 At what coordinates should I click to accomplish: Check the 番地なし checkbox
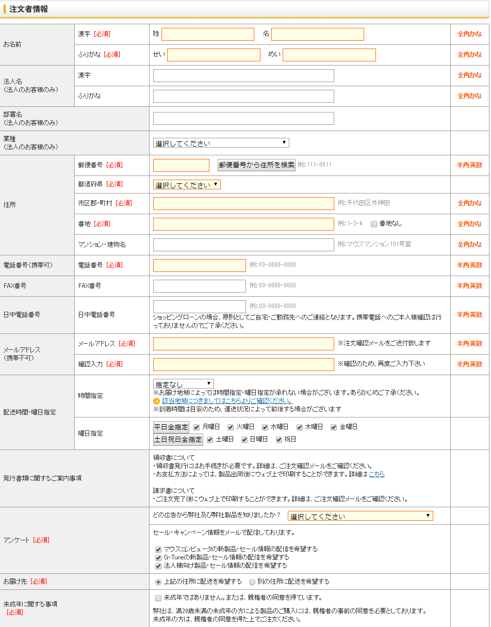click(x=374, y=224)
